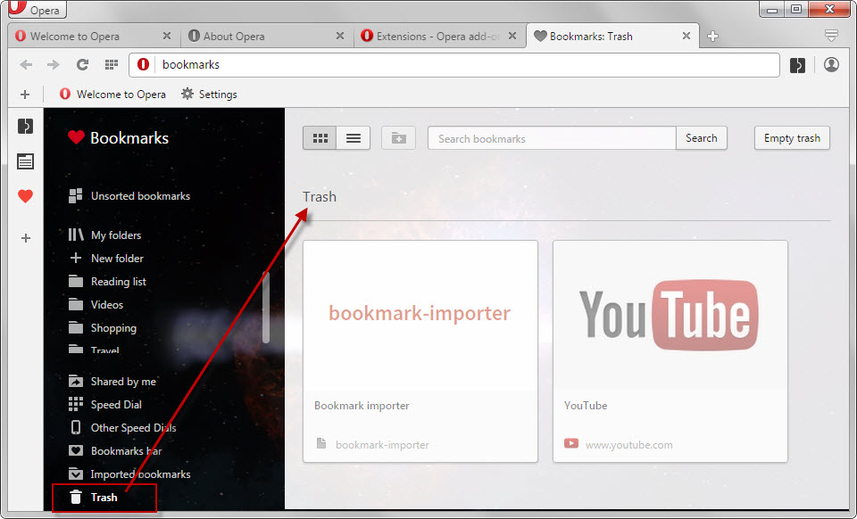Open the user account icon
Screen dimensions: 857x519
coord(831,65)
